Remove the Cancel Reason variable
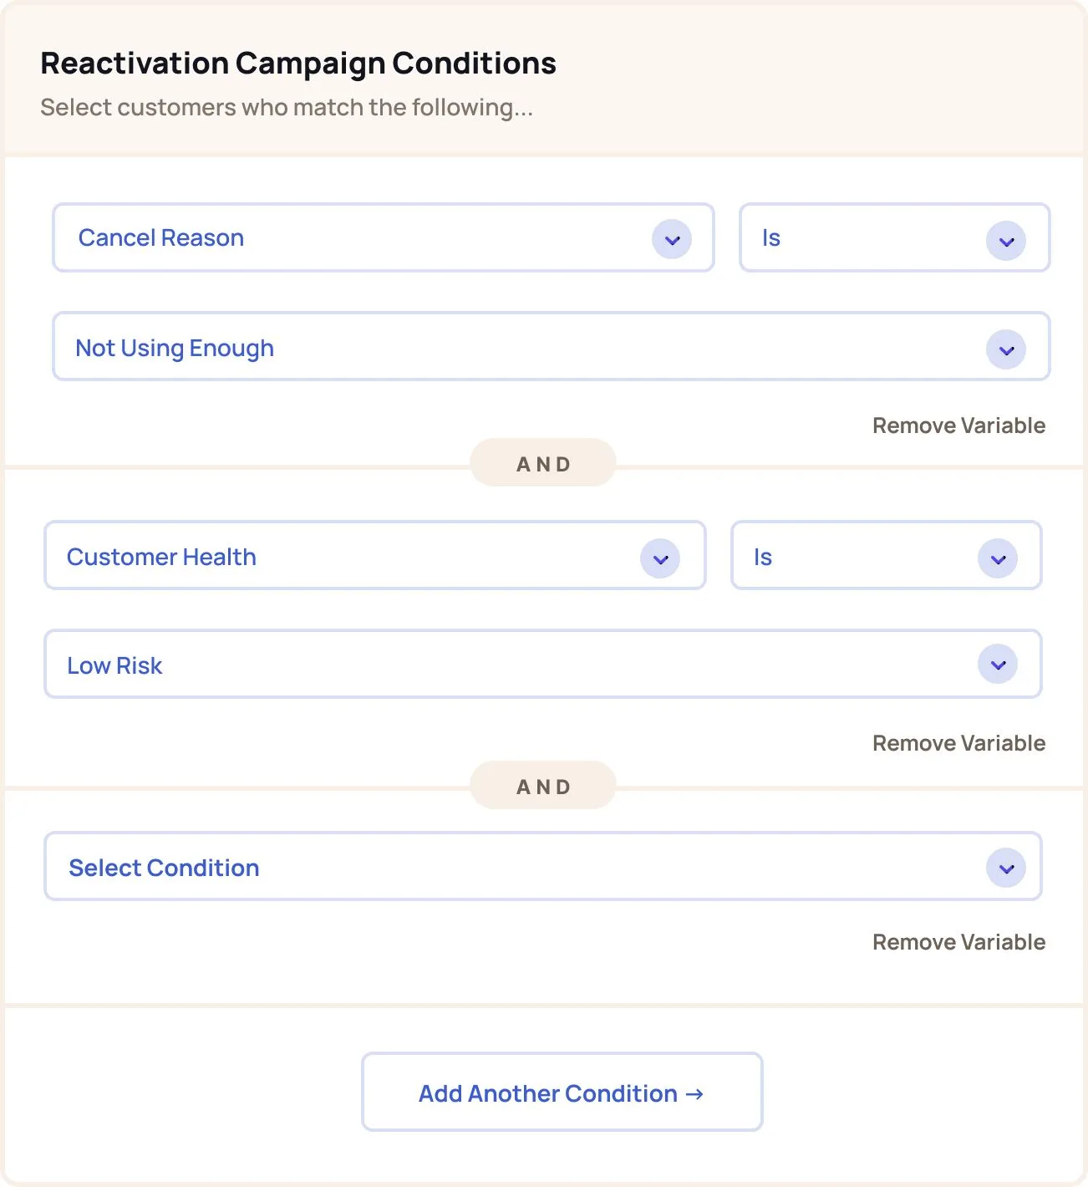 pyautogui.click(x=958, y=425)
